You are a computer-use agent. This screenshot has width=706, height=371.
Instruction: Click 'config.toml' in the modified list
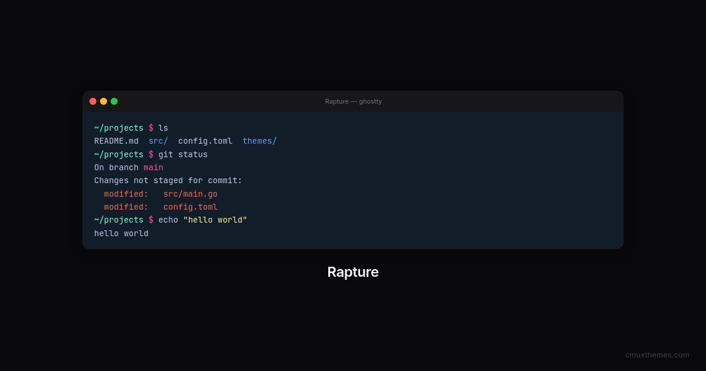tap(191, 207)
